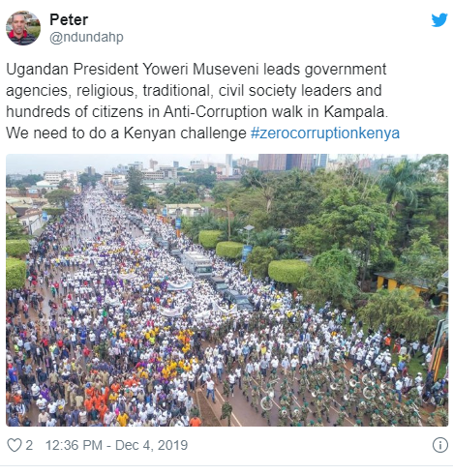Viewport: 453px width, 474px height.
Task: Click the 'We need to do a Kenyan challenge' text
Action: click(126, 133)
